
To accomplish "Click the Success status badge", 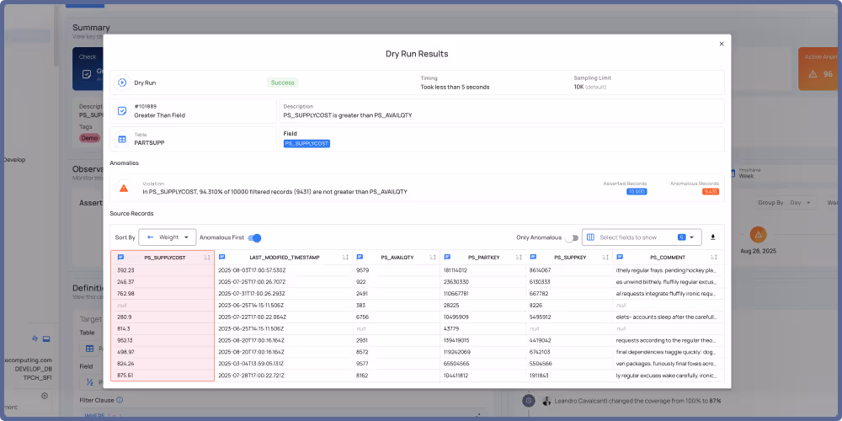I will pyautogui.click(x=282, y=83).
